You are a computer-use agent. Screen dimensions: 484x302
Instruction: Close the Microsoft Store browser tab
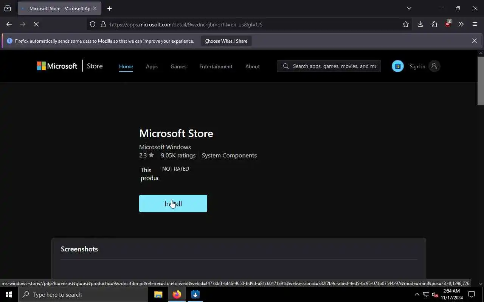(95, 8)
